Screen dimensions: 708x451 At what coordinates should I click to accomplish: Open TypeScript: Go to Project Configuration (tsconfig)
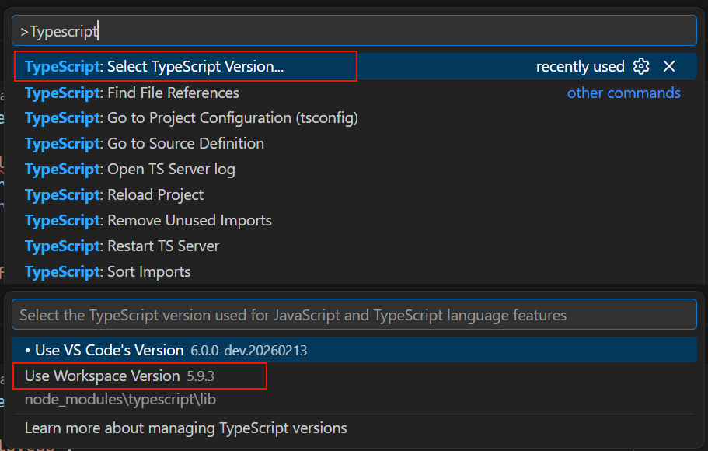tap(191, 118)
